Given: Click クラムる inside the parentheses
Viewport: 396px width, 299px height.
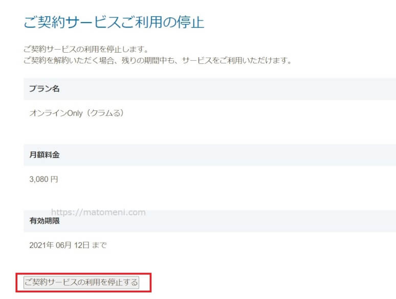Looking at the screenshot, I should coord(105,113).
